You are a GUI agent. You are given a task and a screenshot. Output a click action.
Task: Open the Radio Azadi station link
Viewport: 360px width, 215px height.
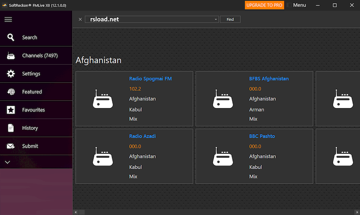tap(142, 136)
